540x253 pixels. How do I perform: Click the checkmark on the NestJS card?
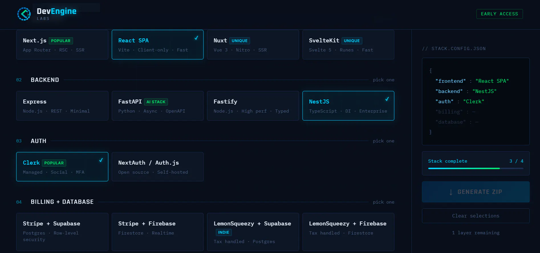click(387, 99)
